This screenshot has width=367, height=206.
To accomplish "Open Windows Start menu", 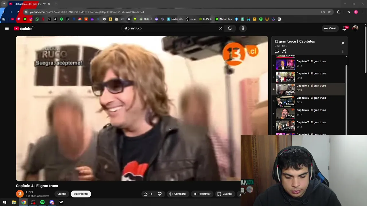I will [5, 202].
